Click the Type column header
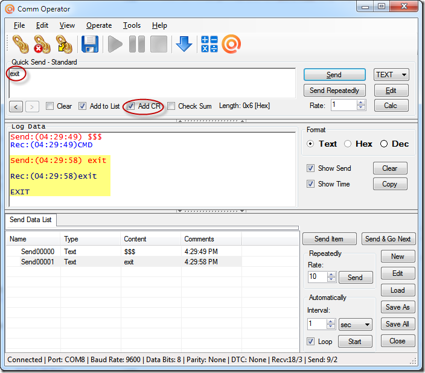The width and height of the screenshot is (425, 373). click(91, 239)
